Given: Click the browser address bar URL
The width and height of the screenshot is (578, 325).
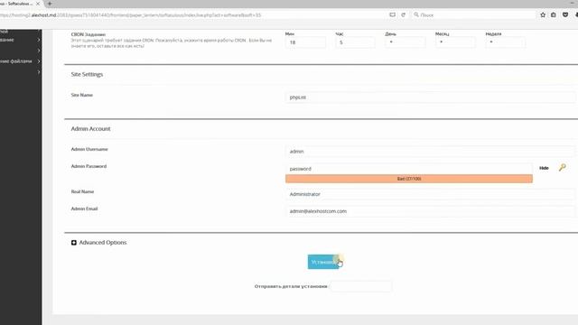Looking at the screenshot, I should pos(130,15).
